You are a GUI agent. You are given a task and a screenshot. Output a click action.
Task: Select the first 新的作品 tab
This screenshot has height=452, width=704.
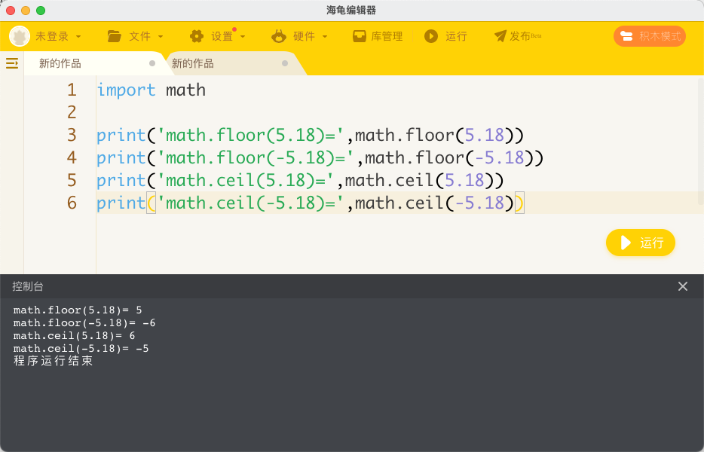pos(60,63)
